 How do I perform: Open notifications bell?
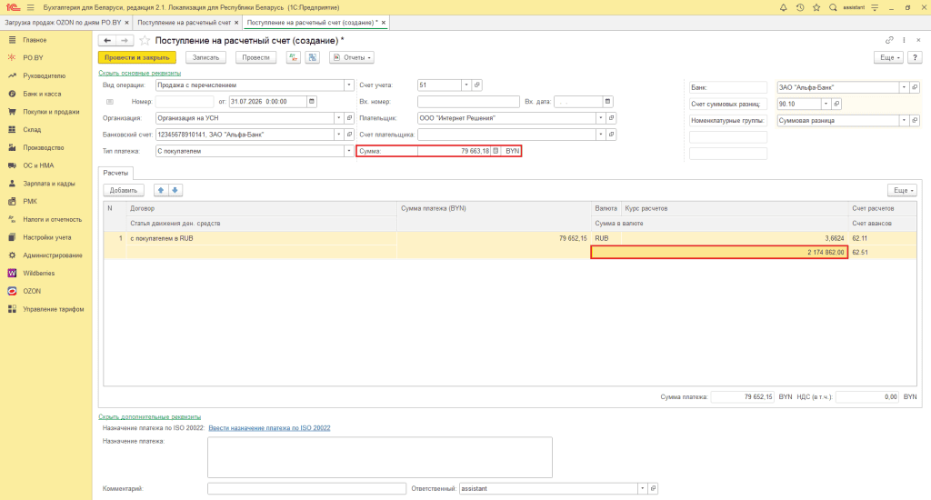pos(783,7)
